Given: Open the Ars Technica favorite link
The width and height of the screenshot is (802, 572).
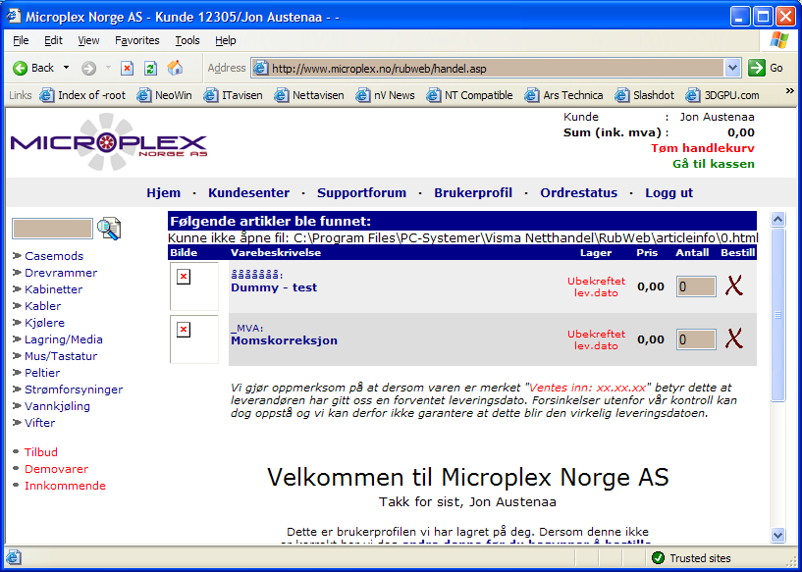Looking at the screenshot, I should pyautogui.click(x=563, y=95).
